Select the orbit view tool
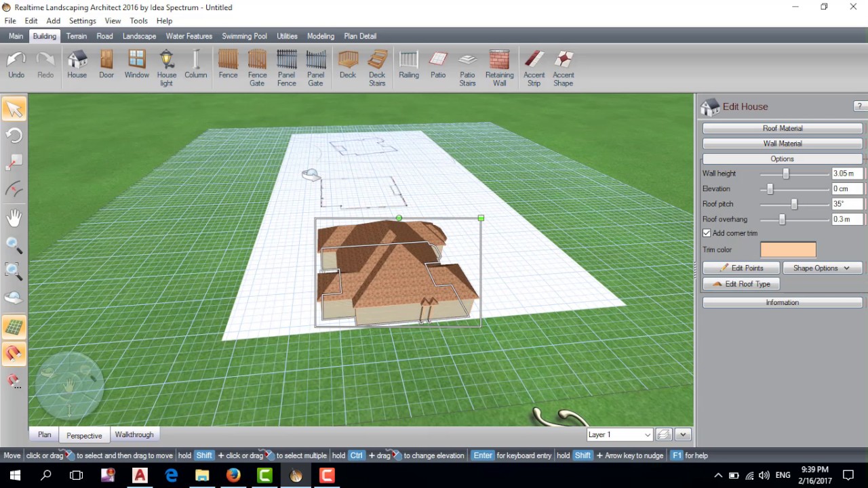 tap(14, 298)
